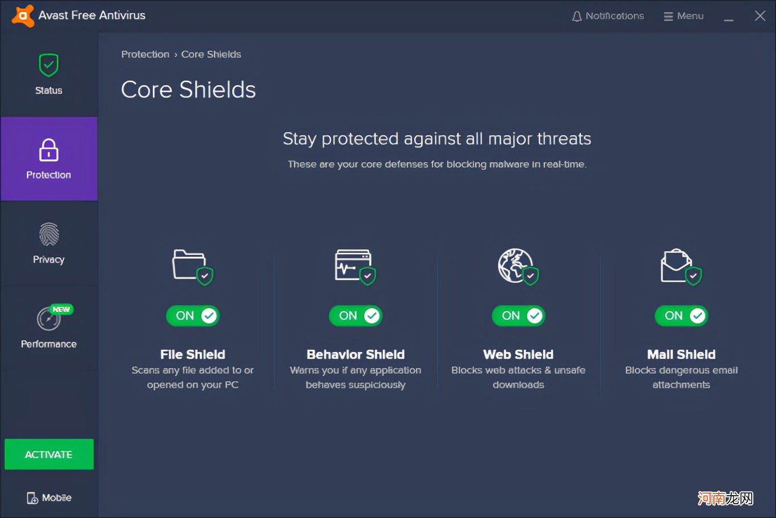Turn off the Web Shield toggle
Screen dimensions: 776x518
[519, 315]
